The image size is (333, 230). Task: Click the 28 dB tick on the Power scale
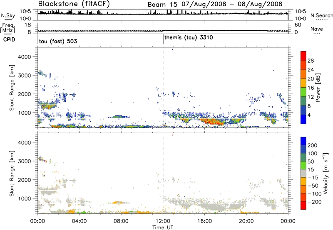tap(311, 61)
